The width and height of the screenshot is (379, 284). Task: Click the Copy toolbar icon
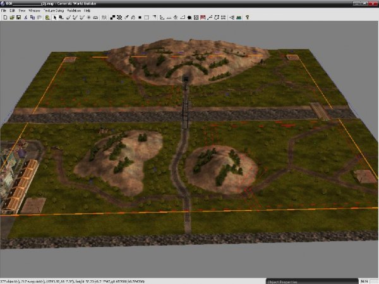pyautogui.click(x=33, y=17)
